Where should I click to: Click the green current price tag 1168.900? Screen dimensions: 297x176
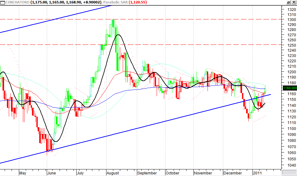coord(290,88)
